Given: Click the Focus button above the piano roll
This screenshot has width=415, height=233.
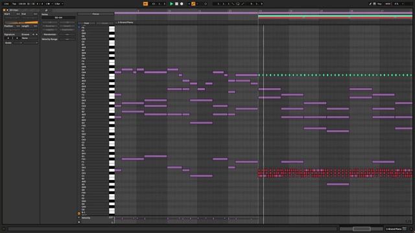Looking at the screenshot, I should 95,14.
